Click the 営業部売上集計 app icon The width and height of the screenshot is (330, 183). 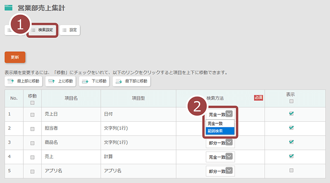[x=8, y=8]
